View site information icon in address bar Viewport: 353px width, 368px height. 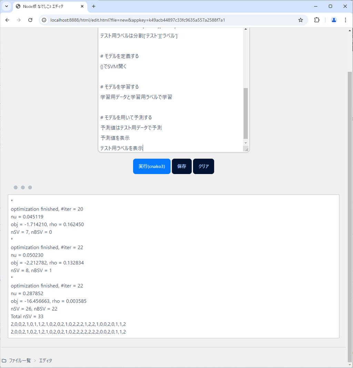coord(44,20)
